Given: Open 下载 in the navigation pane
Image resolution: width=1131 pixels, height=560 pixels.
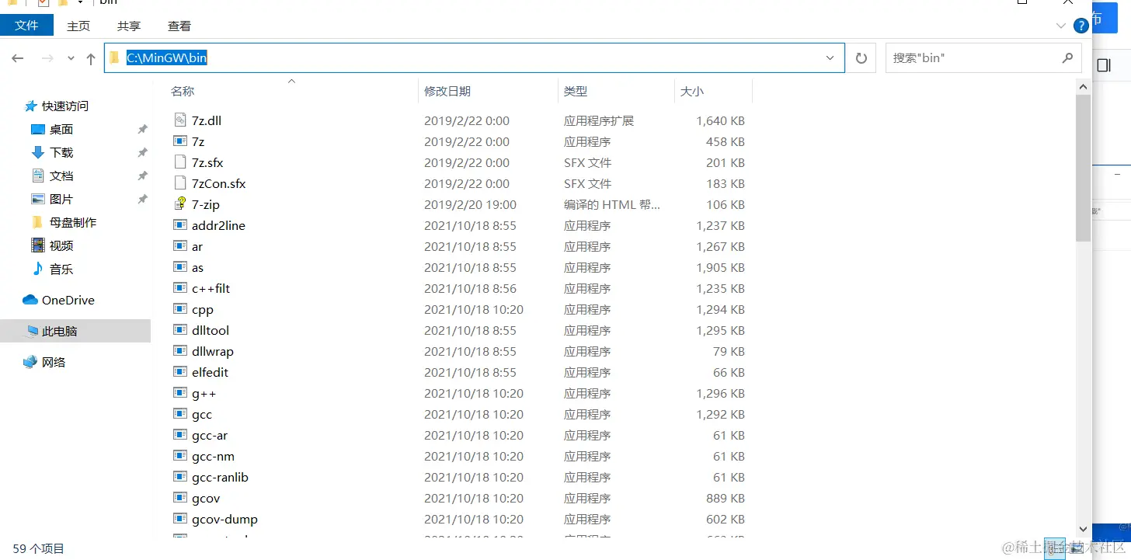Looking at the screenshot, I should click(x=61, y=152).
